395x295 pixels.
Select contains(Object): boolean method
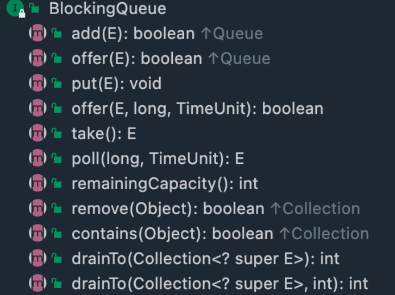pyautogui.click(x=172, y=233)
